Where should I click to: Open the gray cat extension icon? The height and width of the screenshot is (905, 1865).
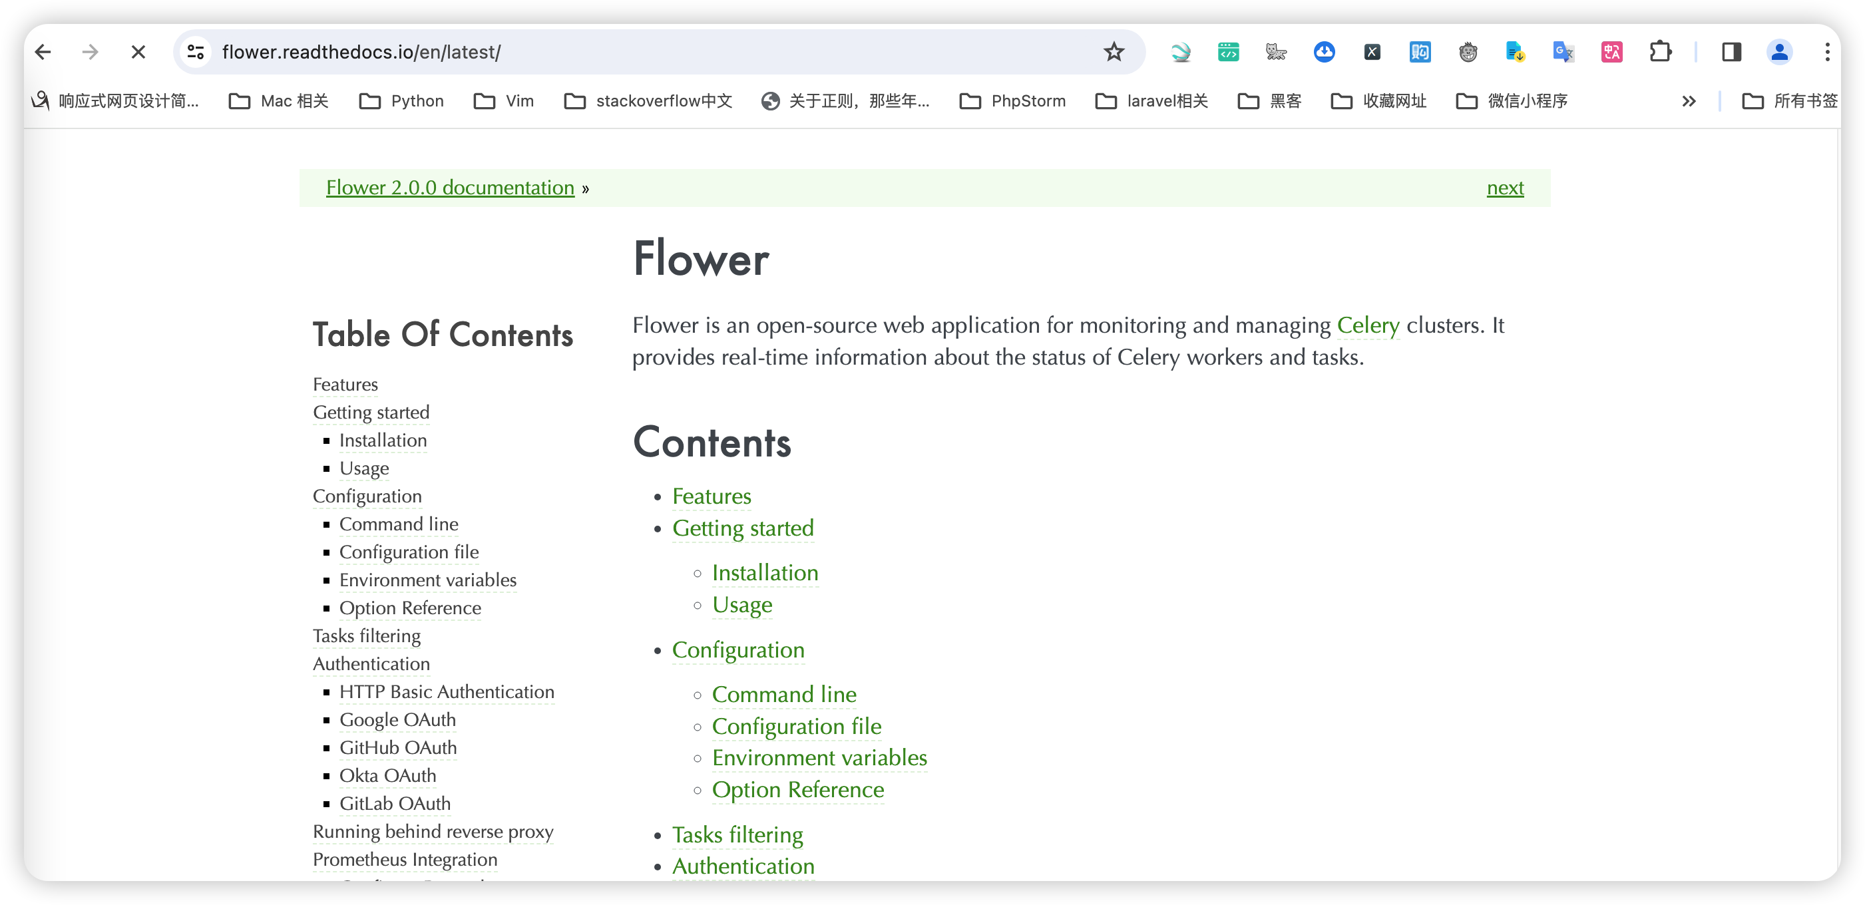[x=1277, y=52]
